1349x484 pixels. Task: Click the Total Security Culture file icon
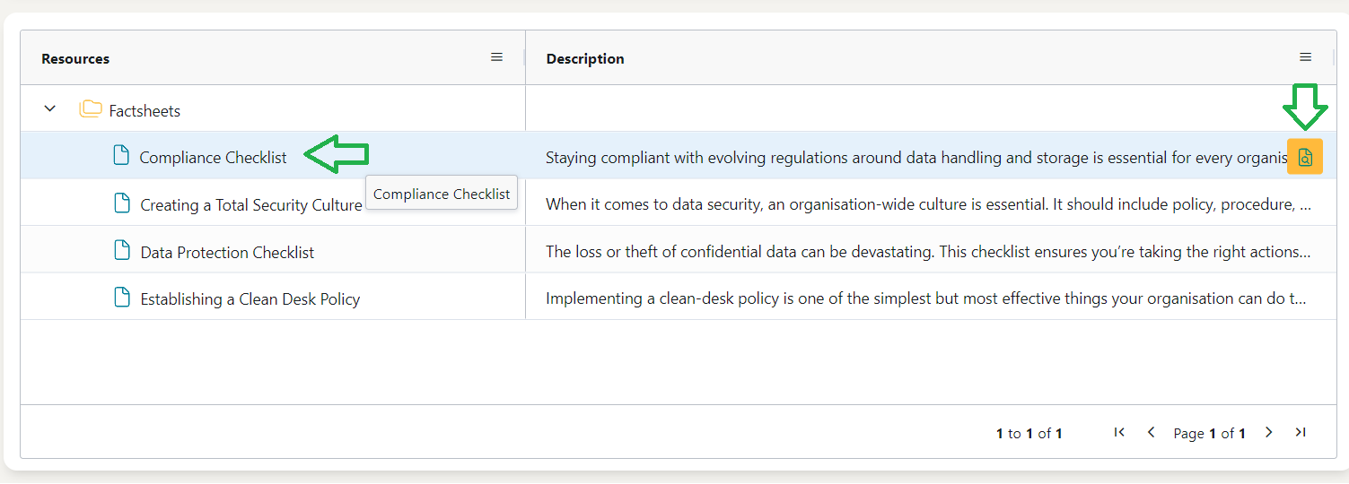point(122,203)
